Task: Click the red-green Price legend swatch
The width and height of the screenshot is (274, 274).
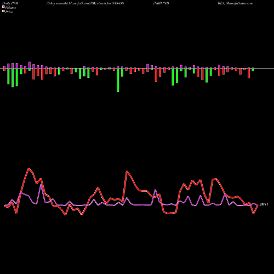Action: pos(3,12)
